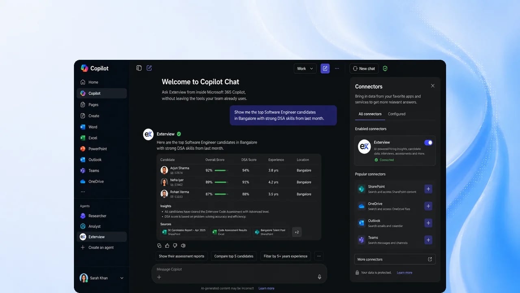Open the Work mode dropdown
This screenshot has height=293, width=520.
click(x=305, y=68)
